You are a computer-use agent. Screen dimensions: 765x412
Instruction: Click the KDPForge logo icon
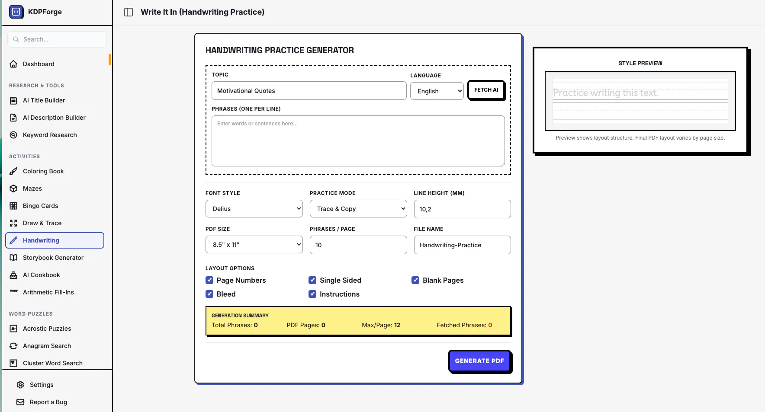[x=16, y=12]
